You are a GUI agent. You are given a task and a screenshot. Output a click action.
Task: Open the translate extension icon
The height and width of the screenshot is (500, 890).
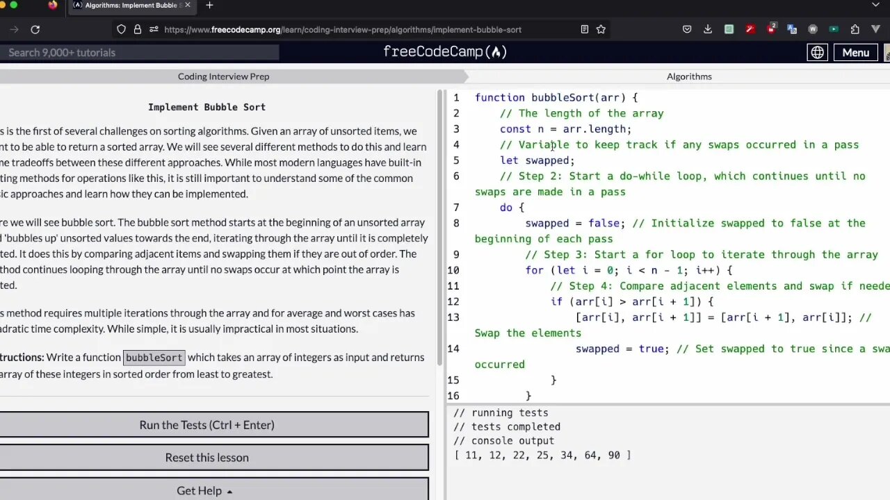[x=792, y=29]
